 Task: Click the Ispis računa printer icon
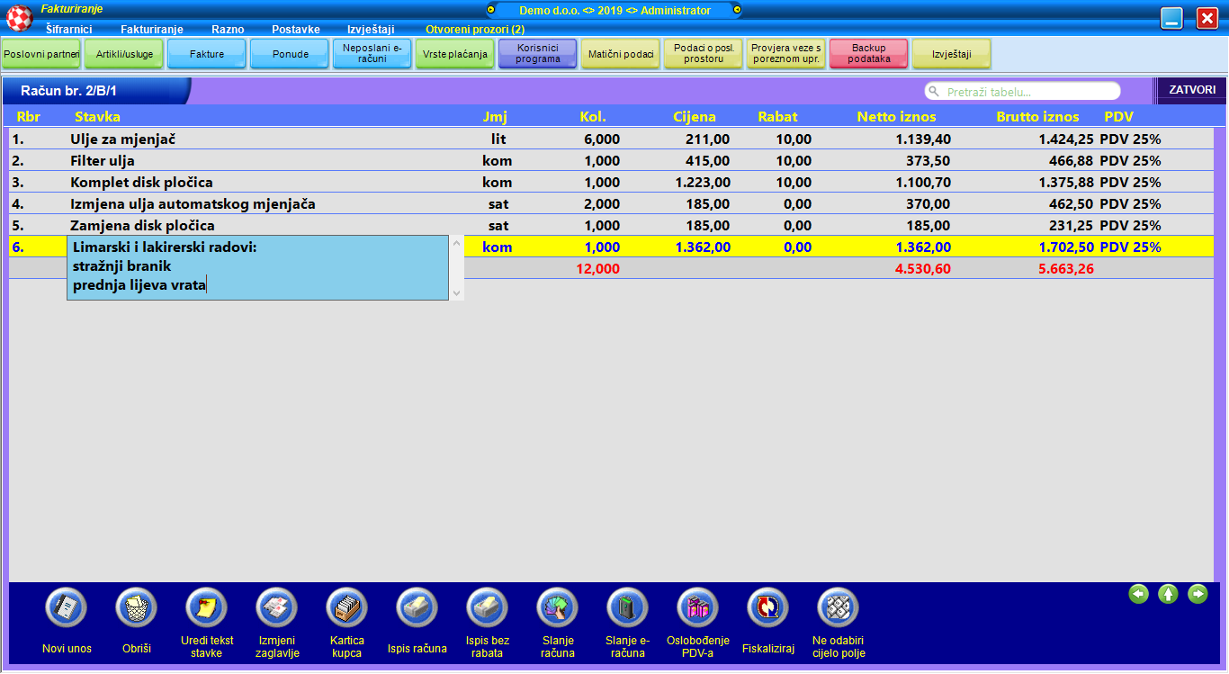pyautogui.click(x=417, y=609)
